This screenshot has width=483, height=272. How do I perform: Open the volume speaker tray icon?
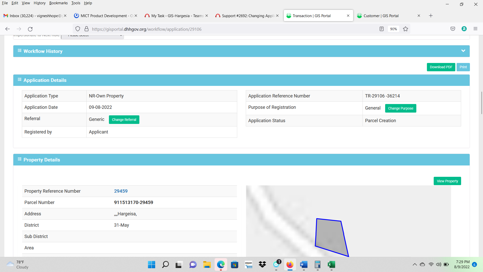(438, 264)
